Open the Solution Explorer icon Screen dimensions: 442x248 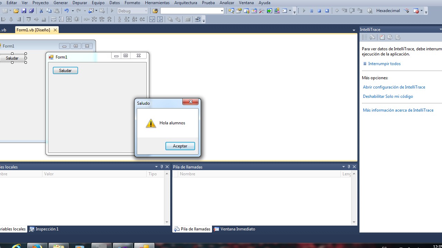click(x=231, y=11)
